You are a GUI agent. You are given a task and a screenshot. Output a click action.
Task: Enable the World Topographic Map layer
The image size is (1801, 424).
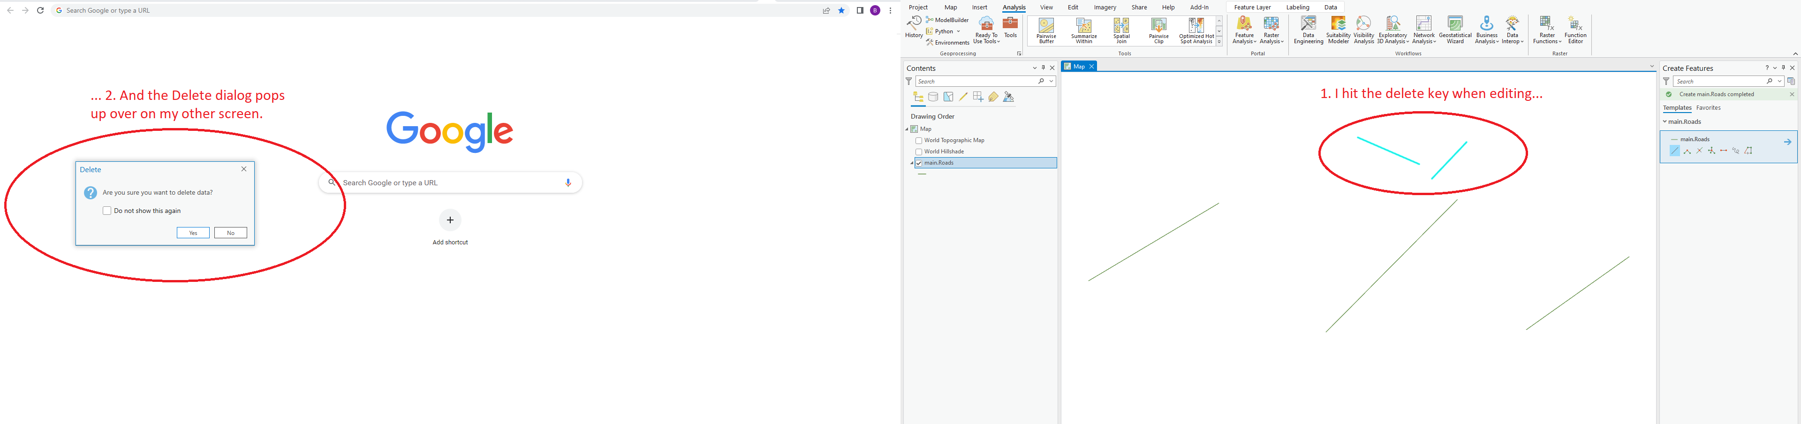click(919, 140)
